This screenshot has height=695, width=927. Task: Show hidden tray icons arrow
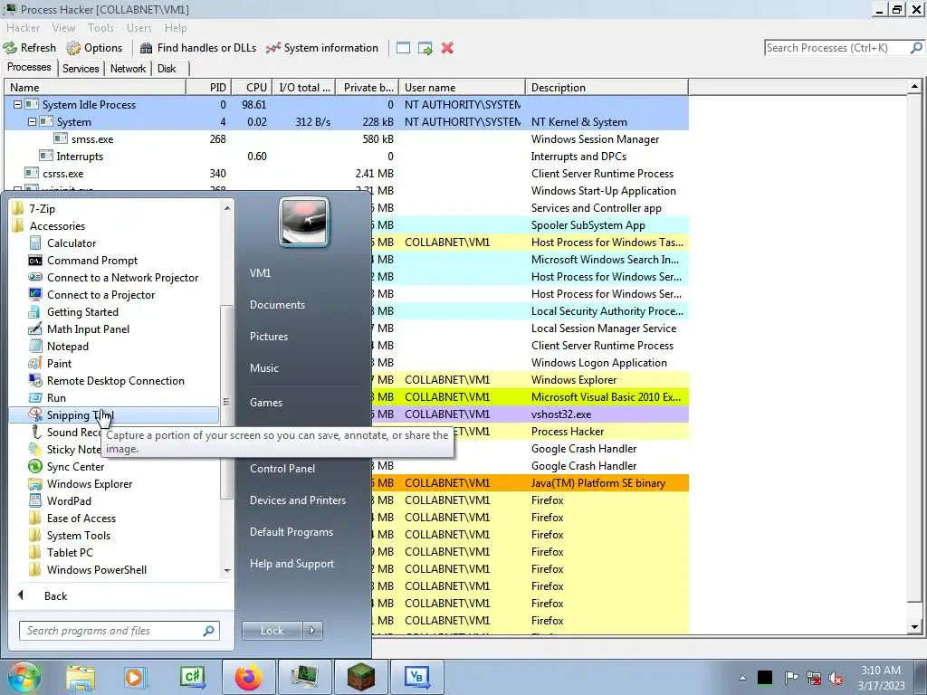coord(742,678)
